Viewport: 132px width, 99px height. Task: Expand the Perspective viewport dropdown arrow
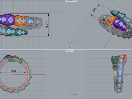tap(77, 1)
